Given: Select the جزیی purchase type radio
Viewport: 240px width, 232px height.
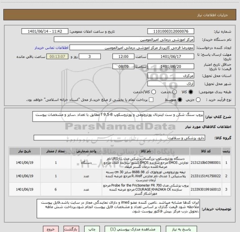Looking at the screenshot, I should click(x=198, y=100).
